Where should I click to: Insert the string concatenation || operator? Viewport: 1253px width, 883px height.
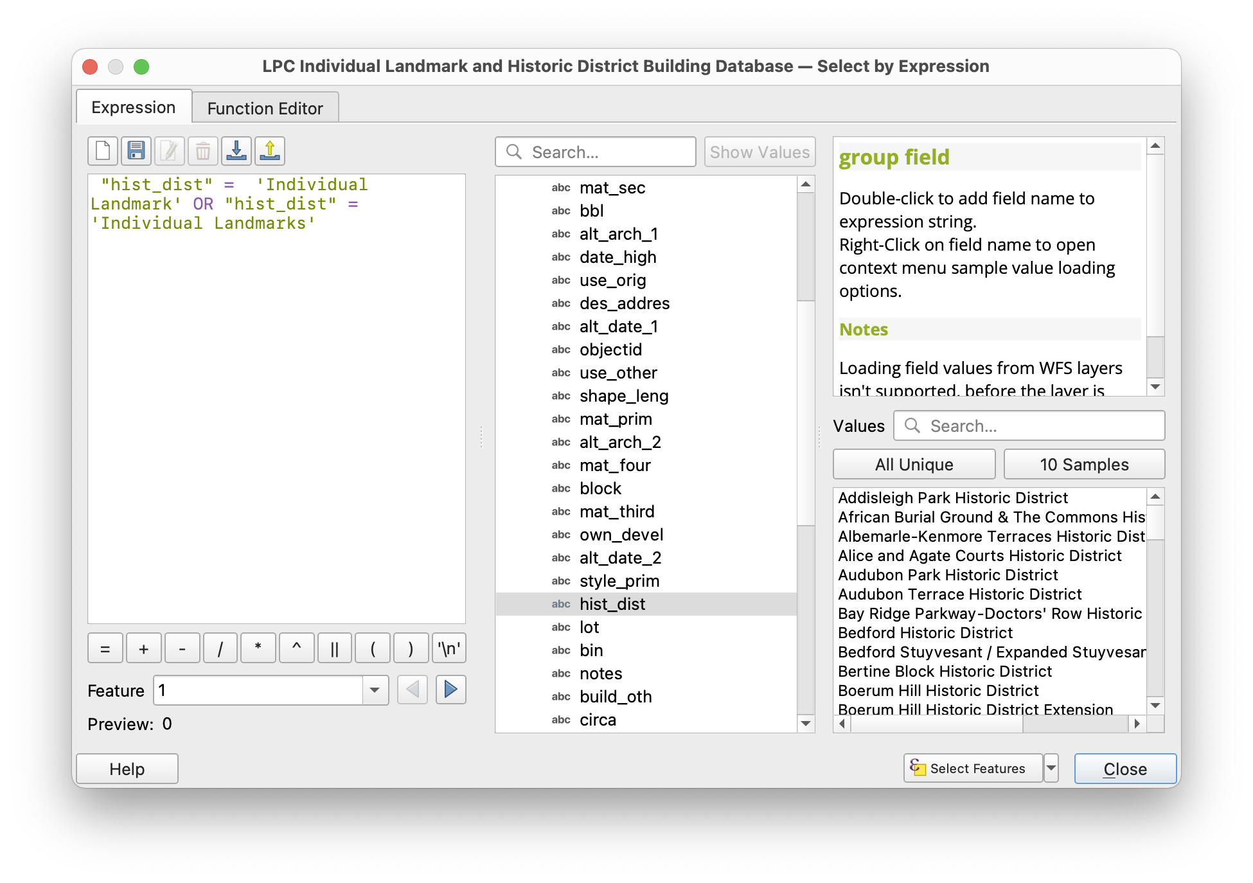pos(334,648)
